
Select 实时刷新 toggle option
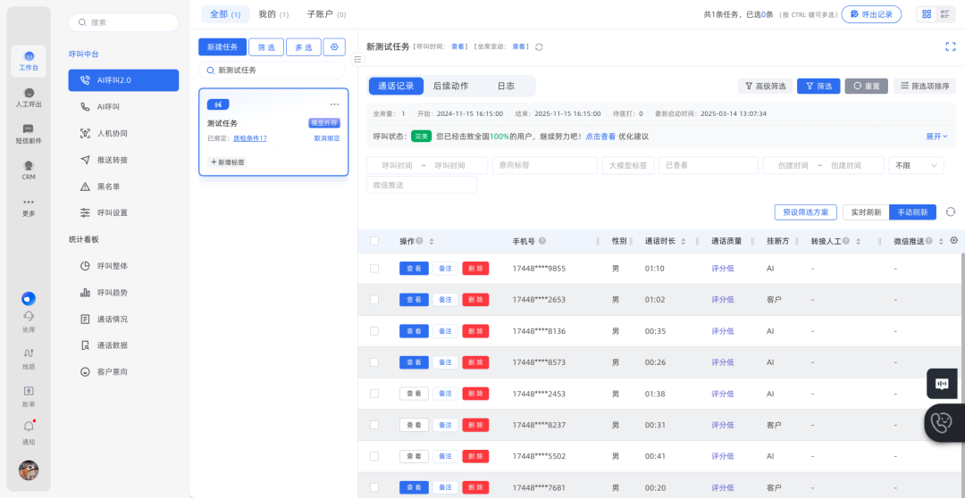[x=866, y=212]
